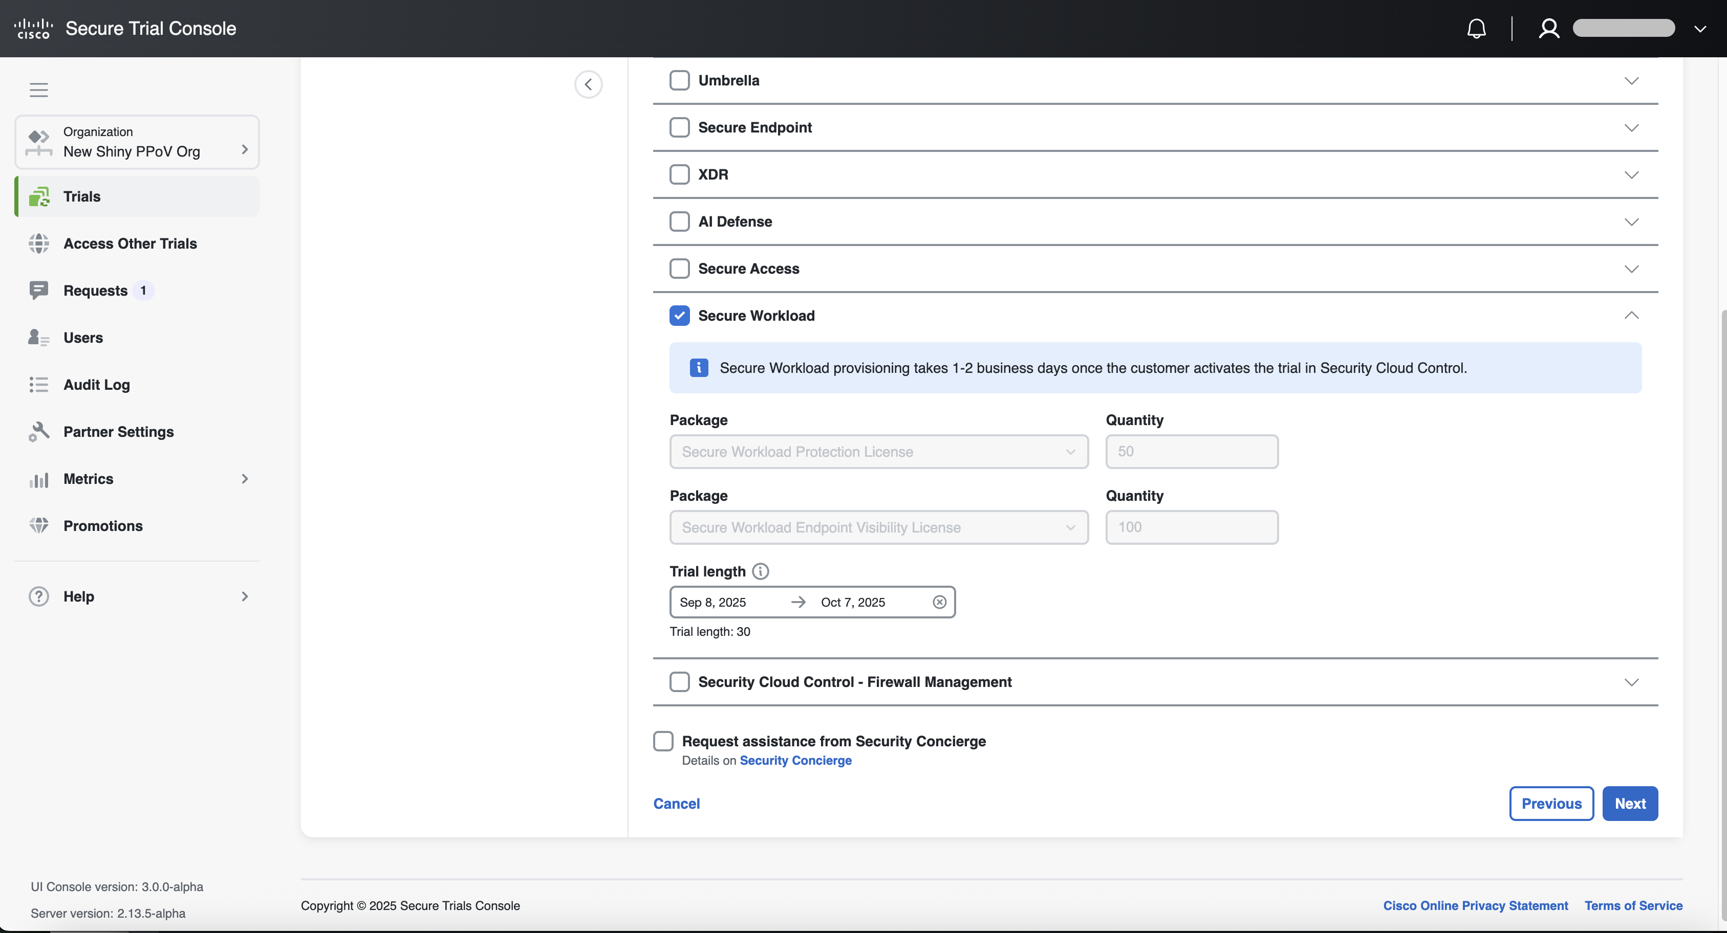Image resolution: width=1727 pixels, height=933 pixels.
Task: Expand the Firewall Management section chevron
Action: 1631,682
